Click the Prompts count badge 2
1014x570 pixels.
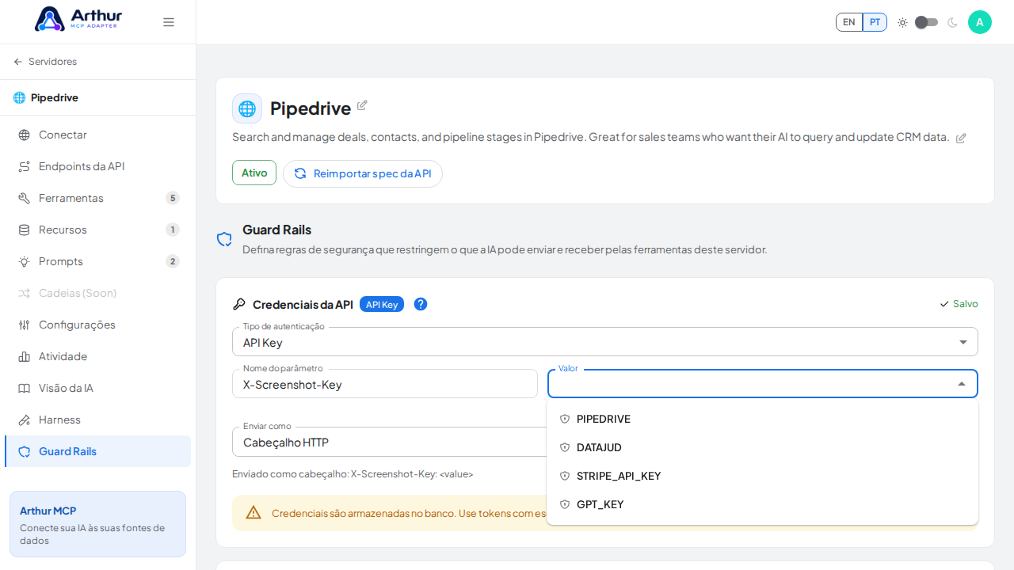pyautogui.click(x=173, y=261)
